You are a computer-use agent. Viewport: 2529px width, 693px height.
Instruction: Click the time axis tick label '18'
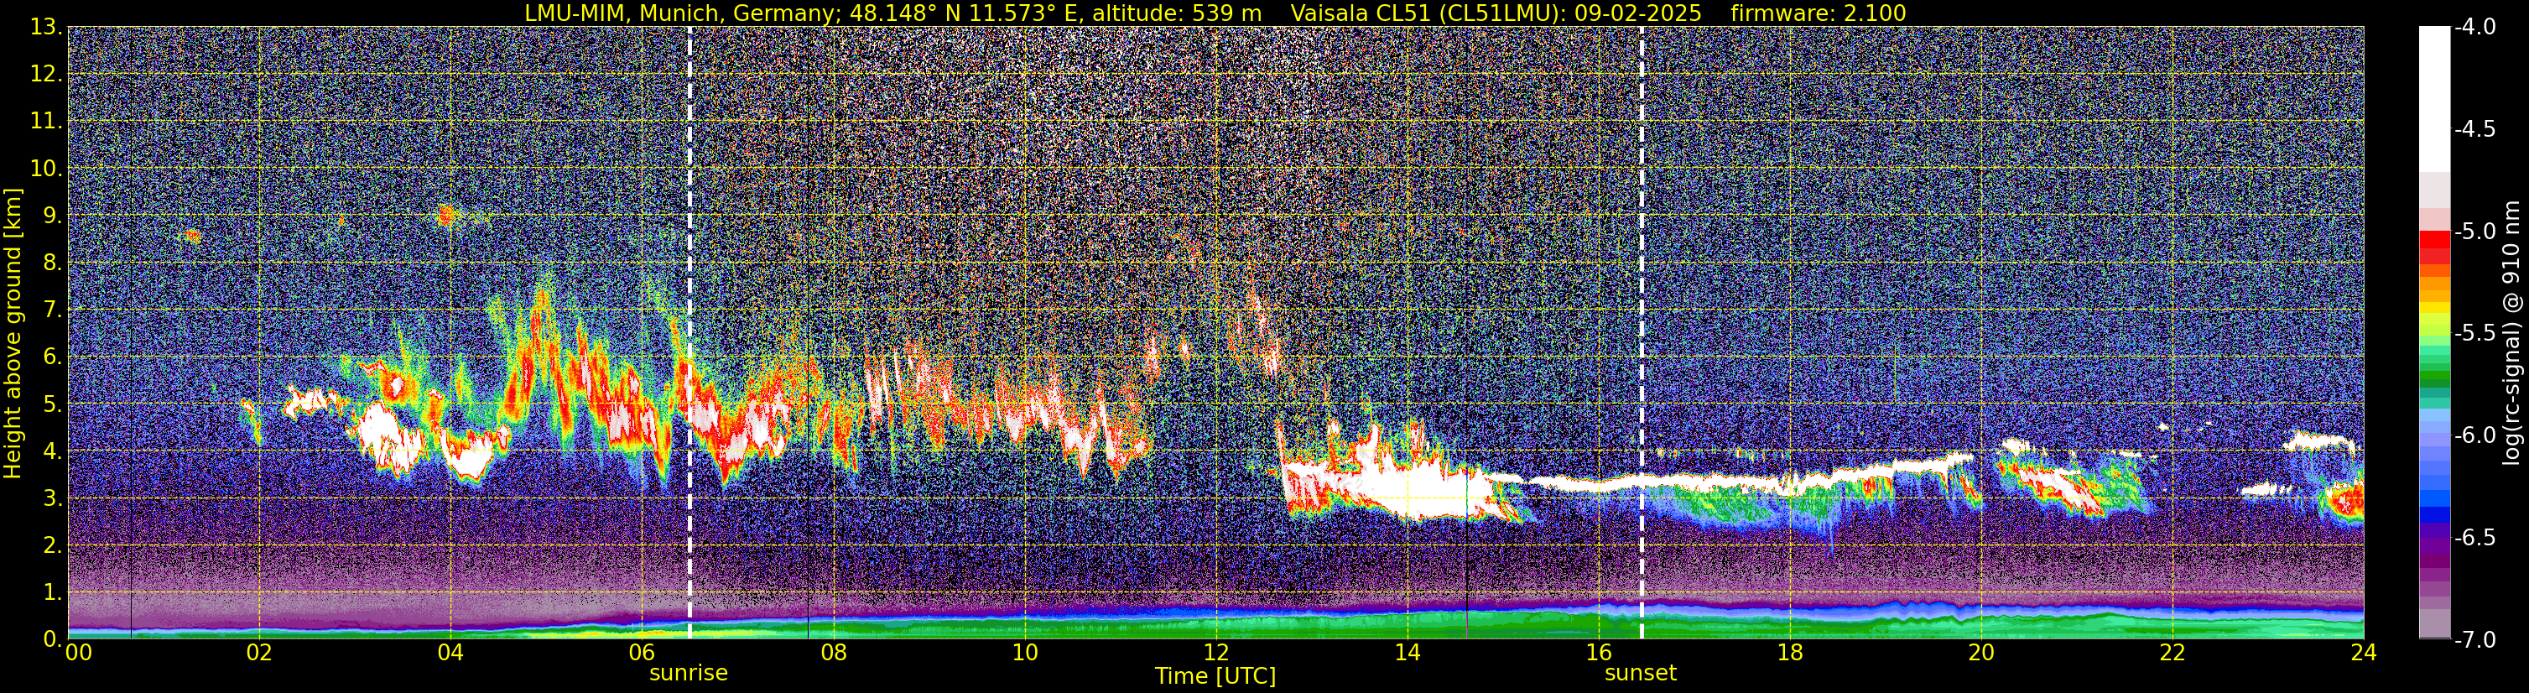pyautogui.click(x=1790, y=653)
